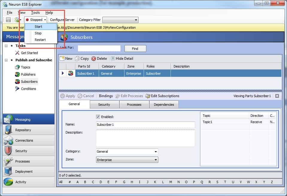
Task: Sort by Zone column header
Action: pyautogui.click(x=134, y=66)
